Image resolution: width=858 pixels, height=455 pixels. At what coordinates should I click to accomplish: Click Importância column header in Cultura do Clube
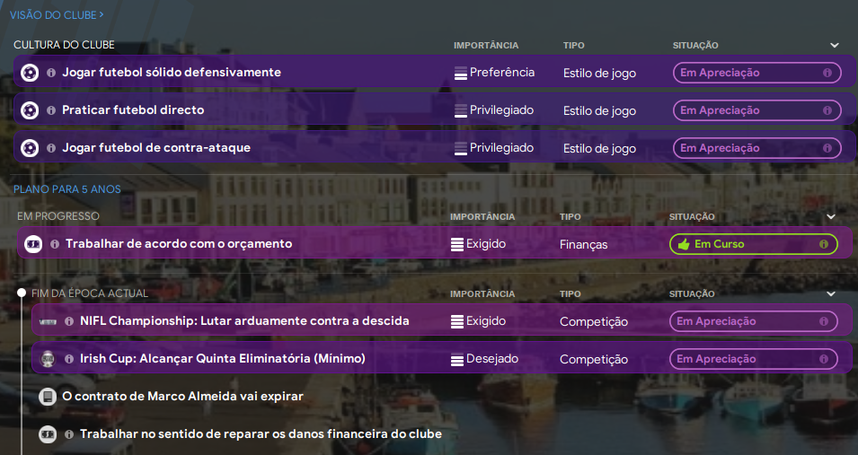486,46
